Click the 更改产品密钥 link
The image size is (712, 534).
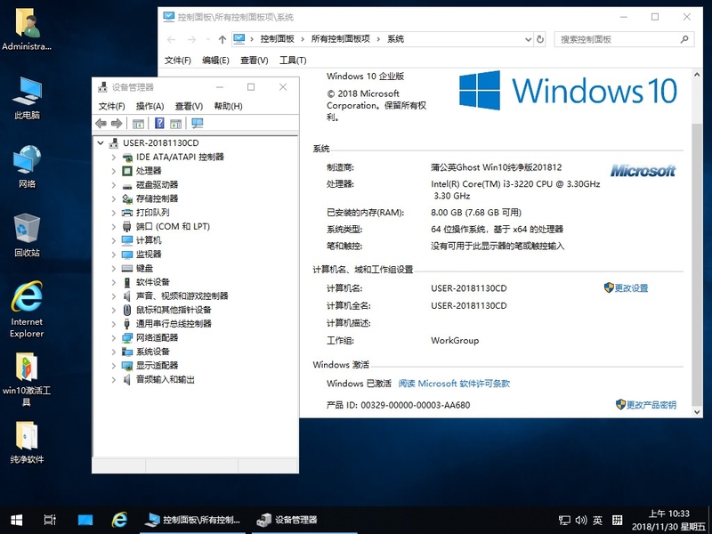(651, 405)
